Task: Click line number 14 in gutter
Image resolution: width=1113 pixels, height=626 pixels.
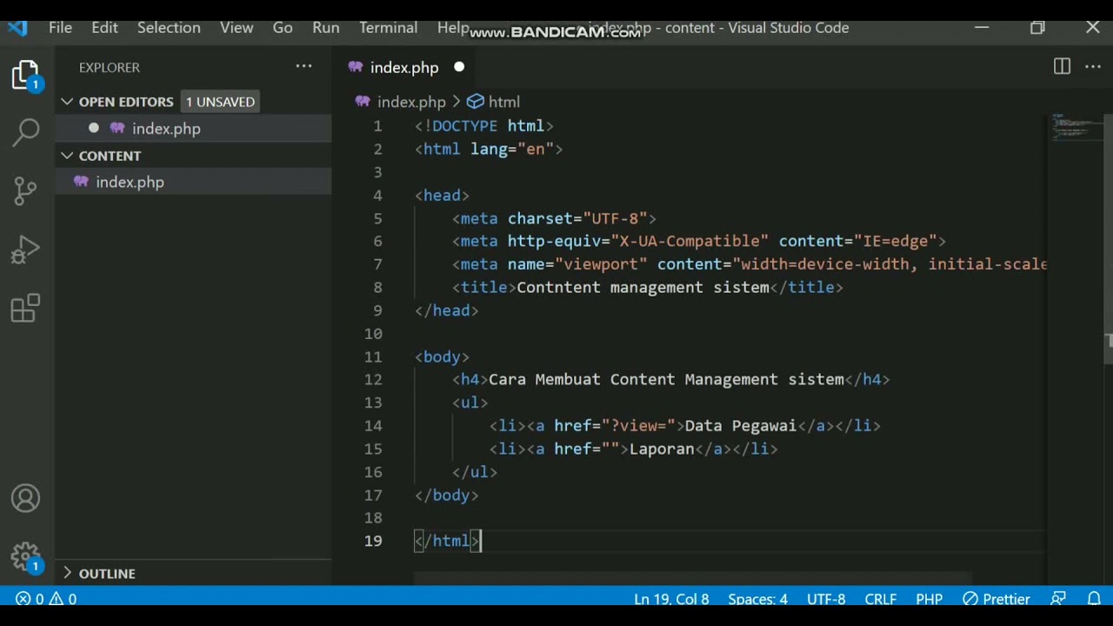Action: pyautogui.click(x=373, y=425)
